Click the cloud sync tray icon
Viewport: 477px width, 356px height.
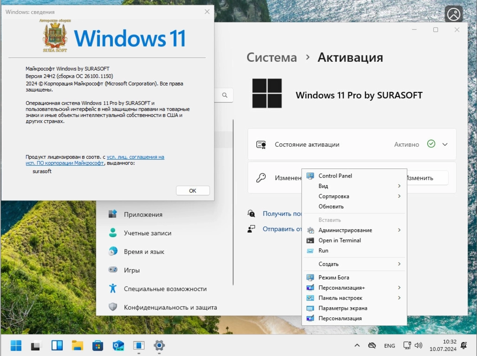(372, 346)
